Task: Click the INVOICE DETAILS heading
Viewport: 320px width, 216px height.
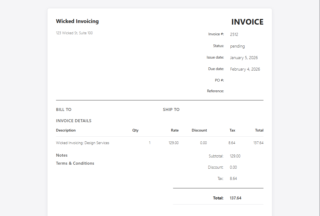Action: pyautogui.click(x=74, y=121)
